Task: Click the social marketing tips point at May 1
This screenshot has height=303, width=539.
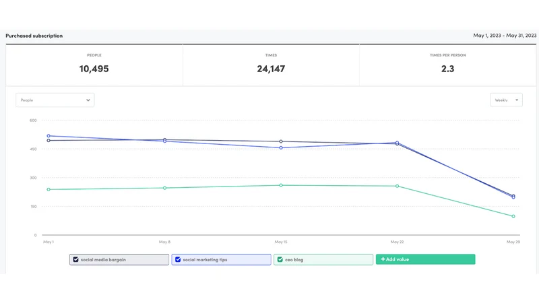Action: [49, 136]
